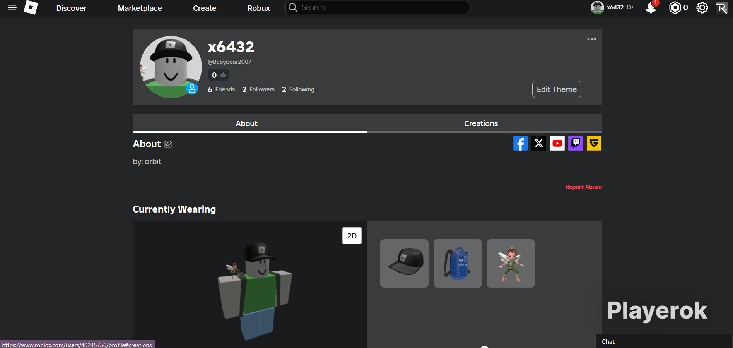Click Report Abuse link
This screenshot has width=733, height=348.
point(584,187)
